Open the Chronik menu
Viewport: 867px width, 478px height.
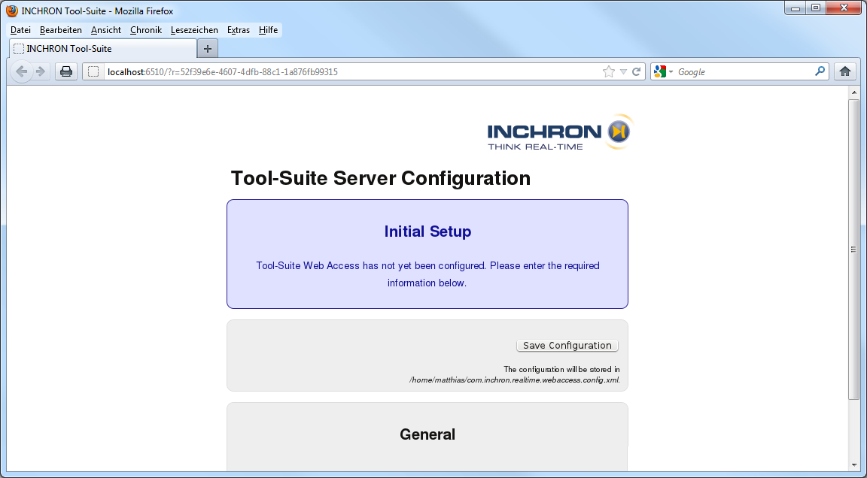[x=146, y=30]
